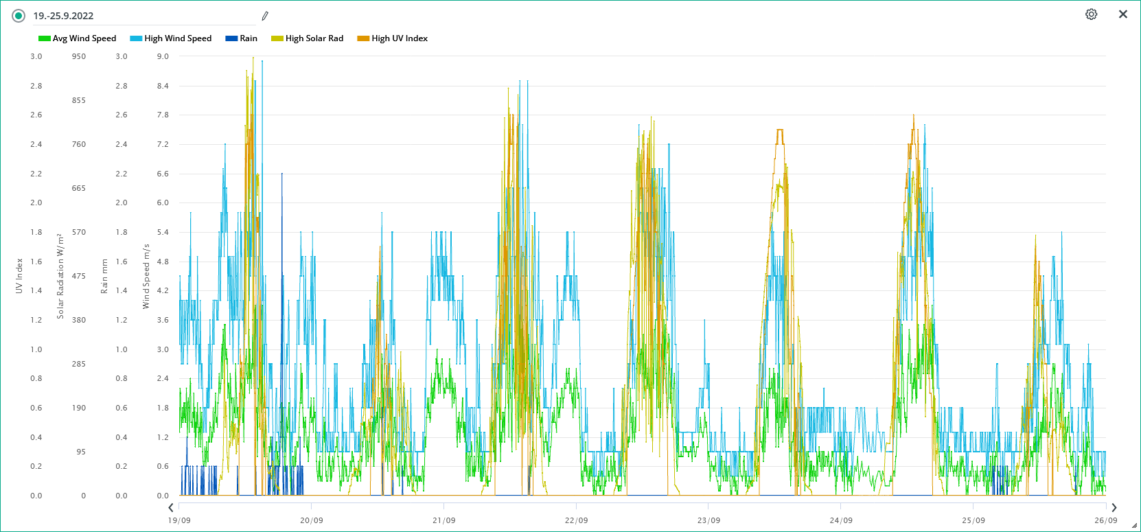Click the 20/09 date axis label
Viewport: 1141px width, 532px height.
tap(311, 520)
